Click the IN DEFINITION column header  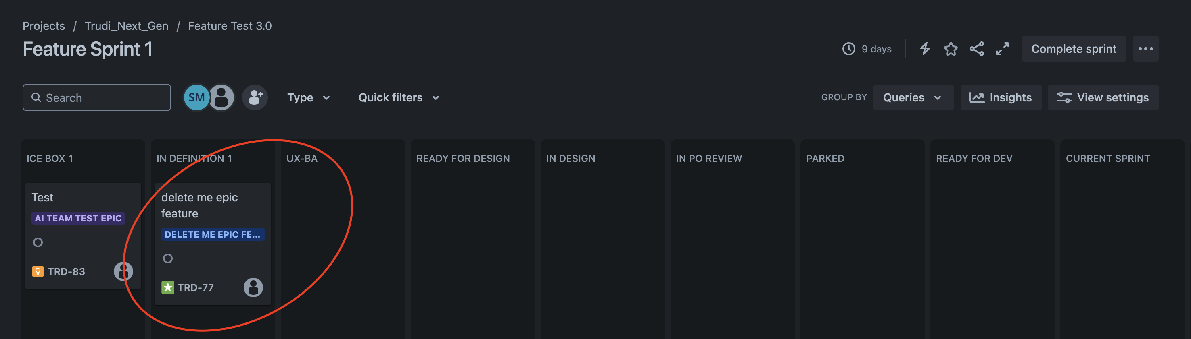[194, 158]
